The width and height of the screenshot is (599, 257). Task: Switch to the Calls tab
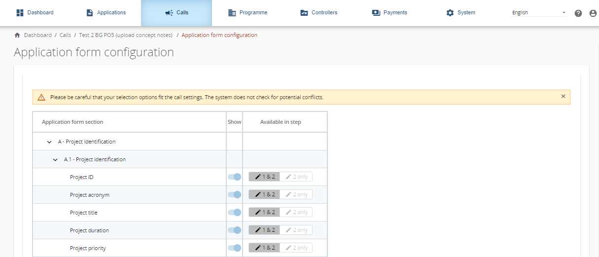(x=176, y=13)
